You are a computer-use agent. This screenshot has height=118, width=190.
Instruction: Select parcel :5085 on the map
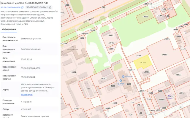pyautogui.click(x=66, y=5)
